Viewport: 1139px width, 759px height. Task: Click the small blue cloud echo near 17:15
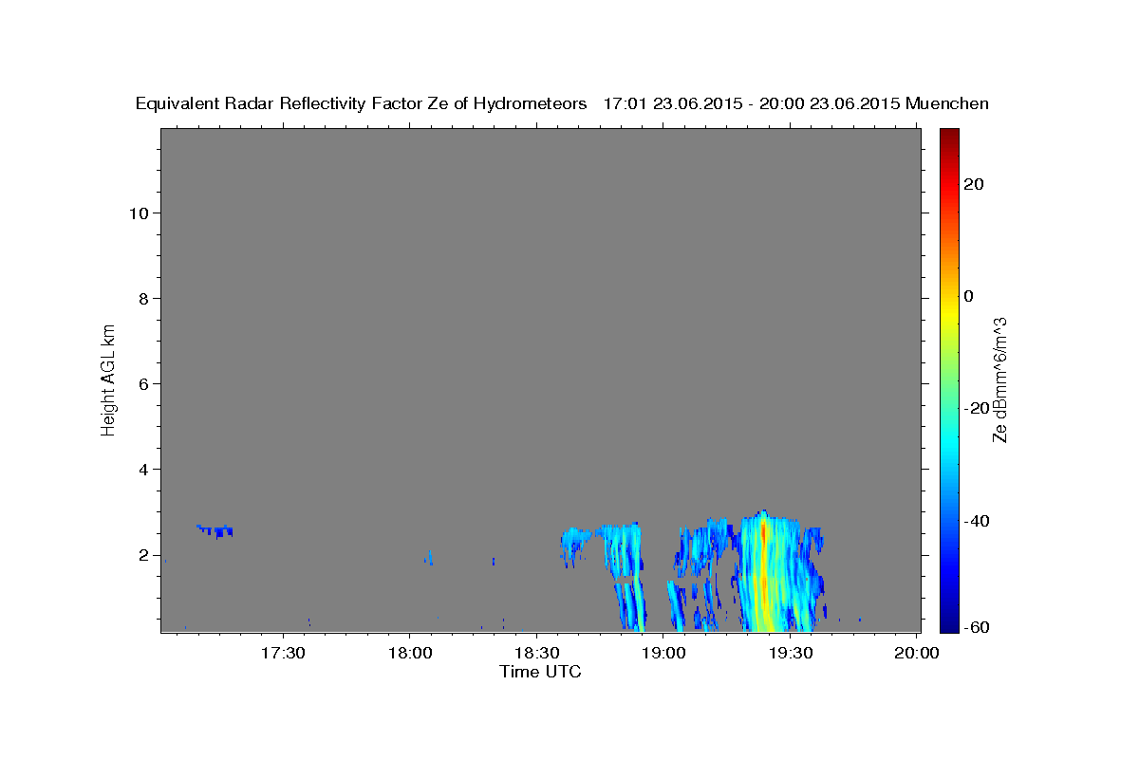(216, 531)
